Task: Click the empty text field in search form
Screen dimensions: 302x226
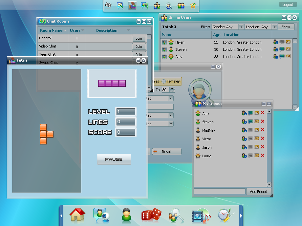Action: pyautogui.click(x=160, y=107)
